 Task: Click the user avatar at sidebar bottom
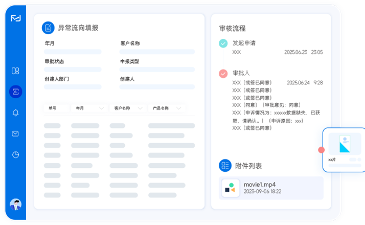click(x=15, y=205)
